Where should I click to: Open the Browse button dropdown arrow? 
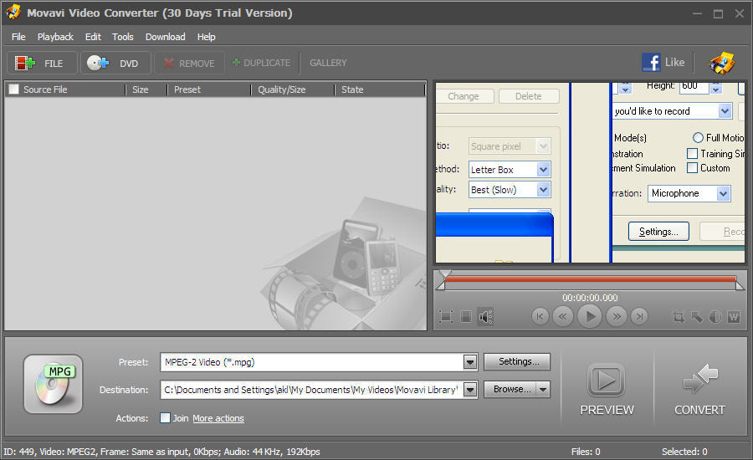point(543,390)
